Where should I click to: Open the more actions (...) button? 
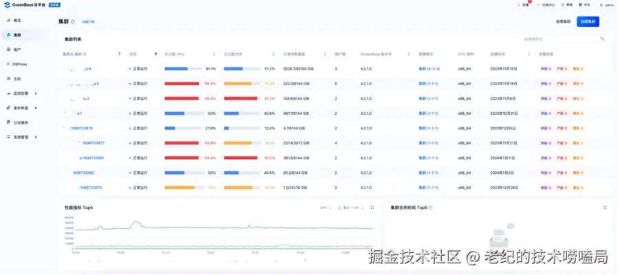(x=608, y=22)
